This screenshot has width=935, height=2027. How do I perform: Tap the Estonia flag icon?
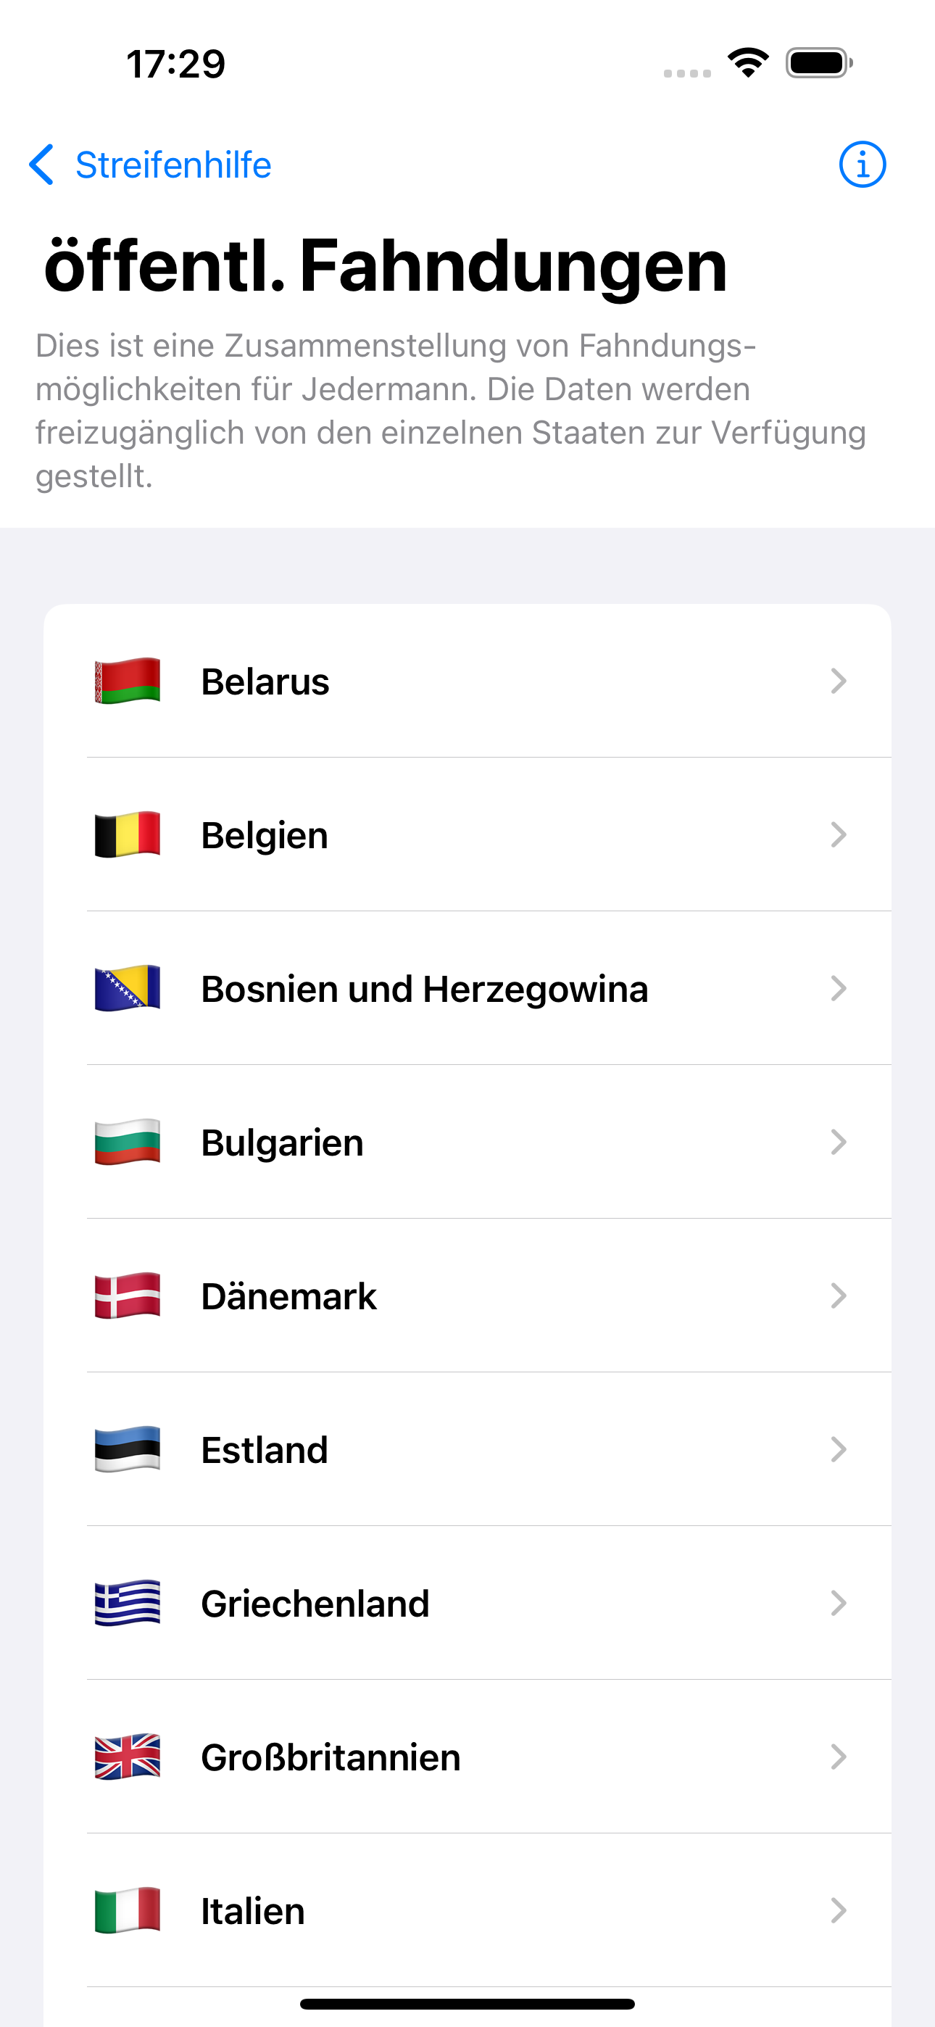coord(128,1449)
